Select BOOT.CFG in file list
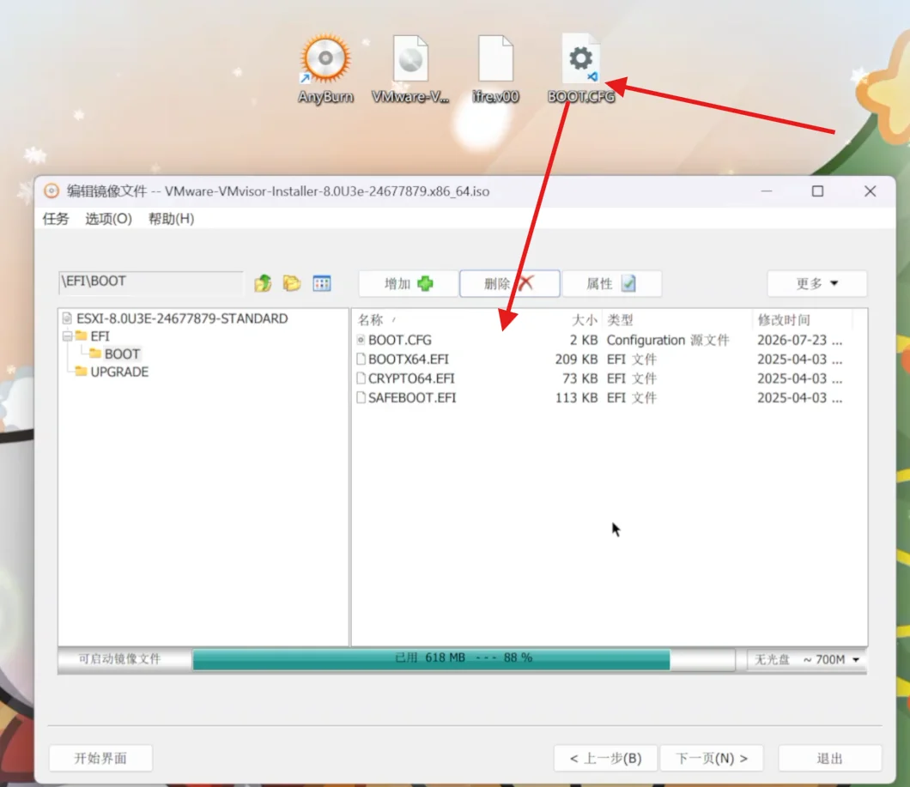Screen dimensions: 910x787 pyautogui.click(x=399, y=340)
